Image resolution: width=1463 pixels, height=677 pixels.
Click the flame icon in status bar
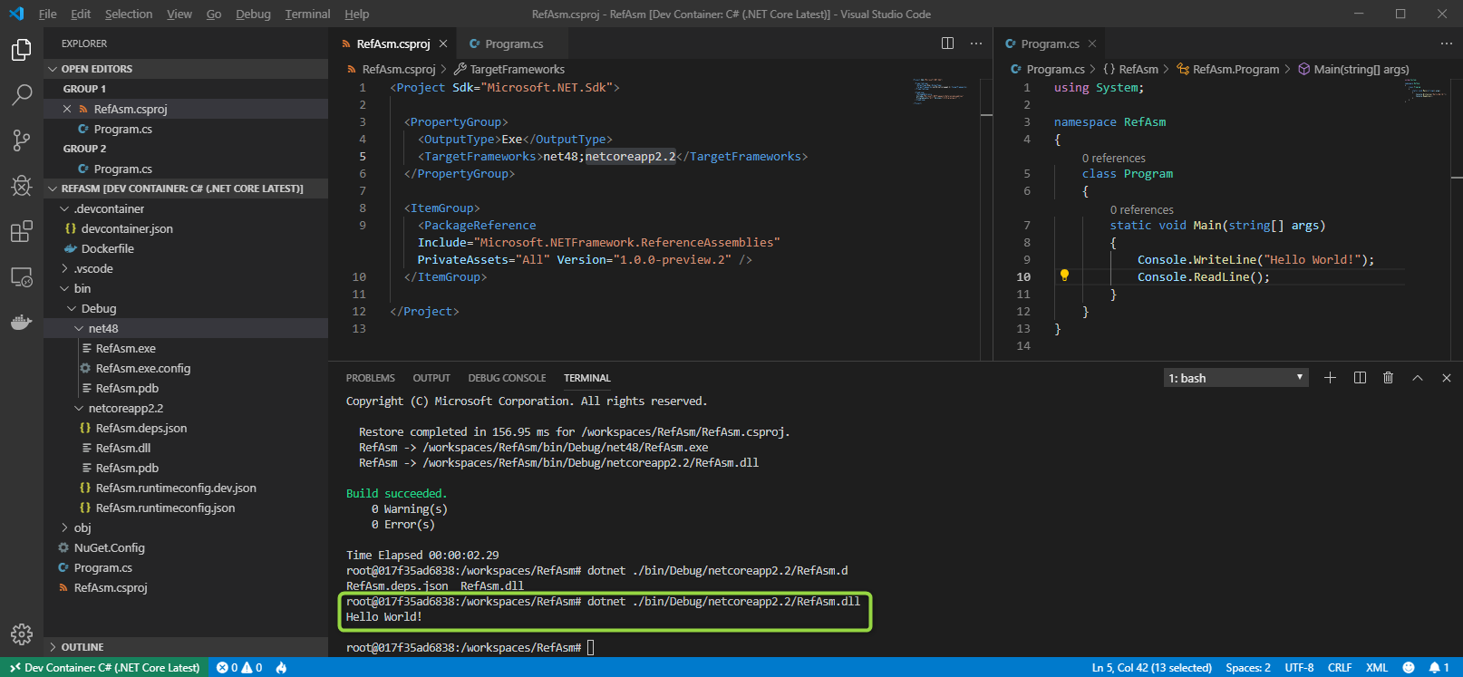[x=282, y=668]
